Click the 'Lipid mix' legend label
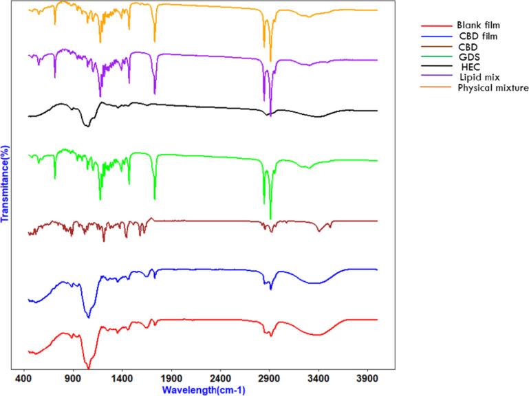The width and height of the screenshot is (529, 396). point(479,77)
